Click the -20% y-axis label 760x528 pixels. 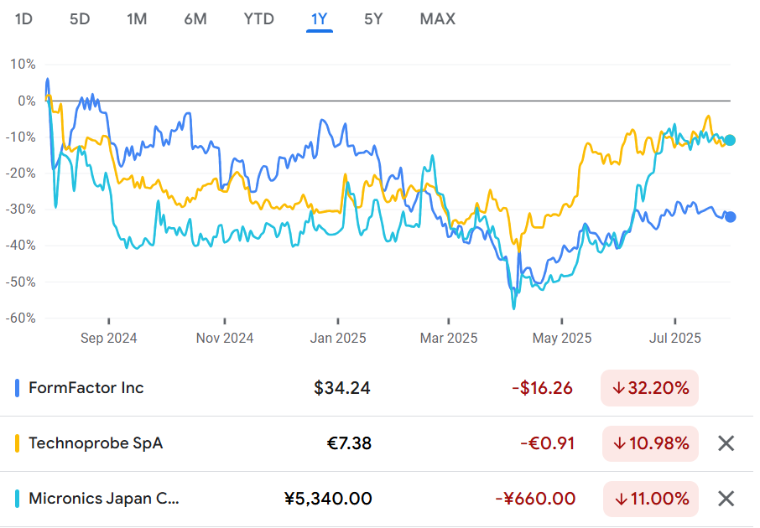tap(20, 173)
